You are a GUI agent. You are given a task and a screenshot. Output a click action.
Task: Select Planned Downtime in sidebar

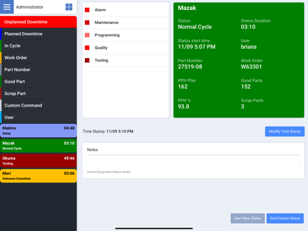38,34
